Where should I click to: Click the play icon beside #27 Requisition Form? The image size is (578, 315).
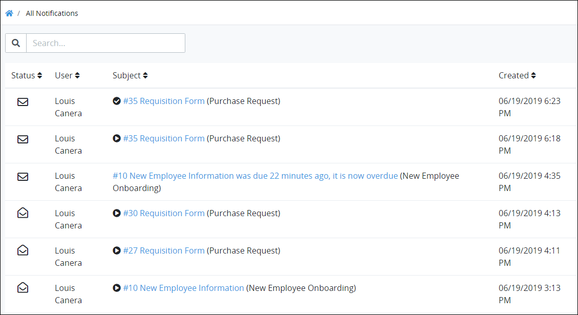pos(117,250)
